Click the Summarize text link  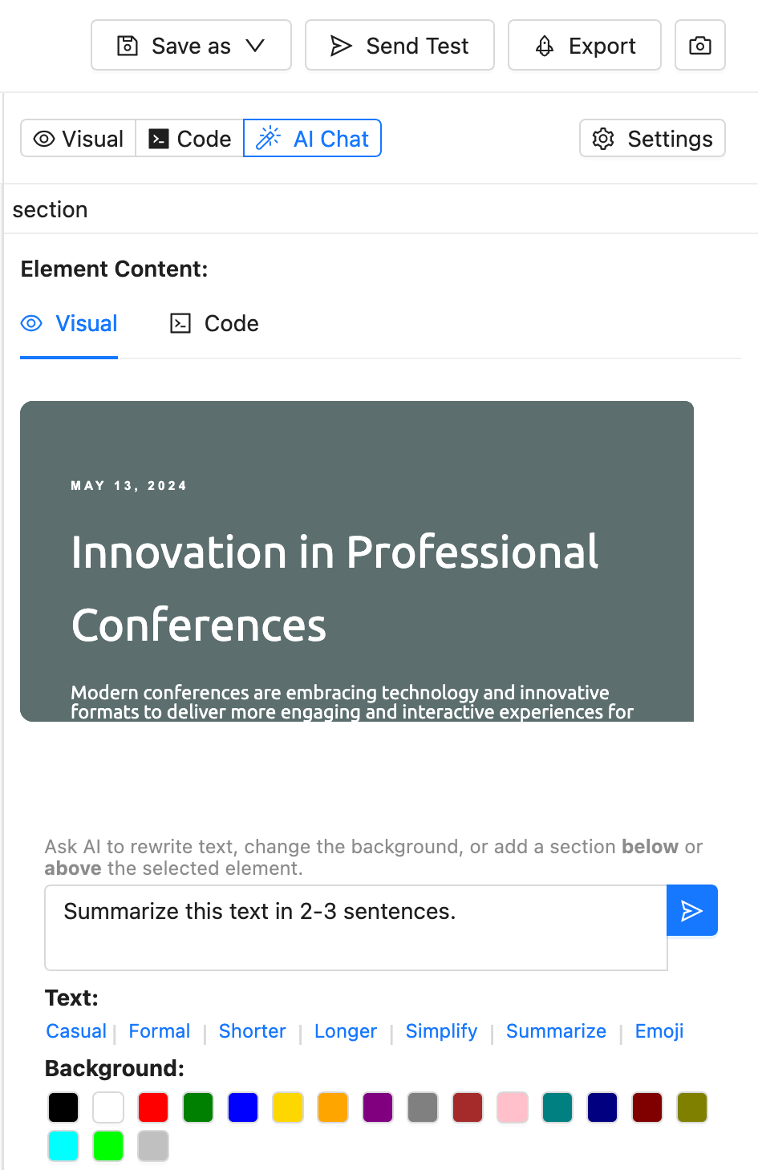point(556,1031)
